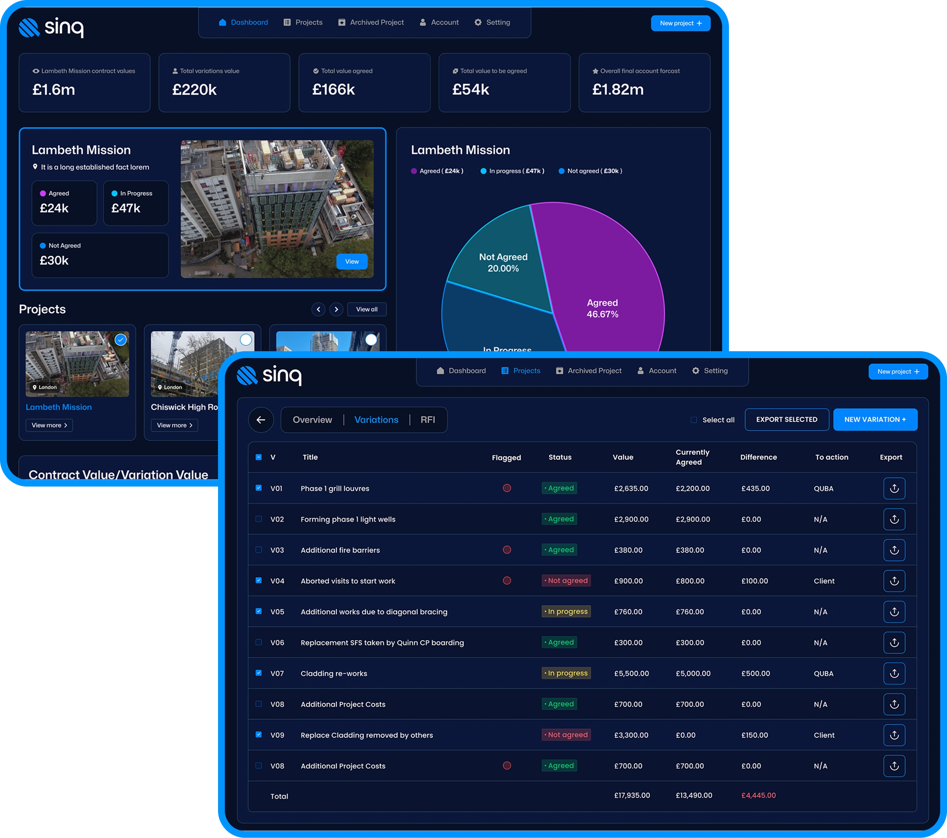Check the V03 row checkbox
The image size is (947, 838).
point(258,549)
